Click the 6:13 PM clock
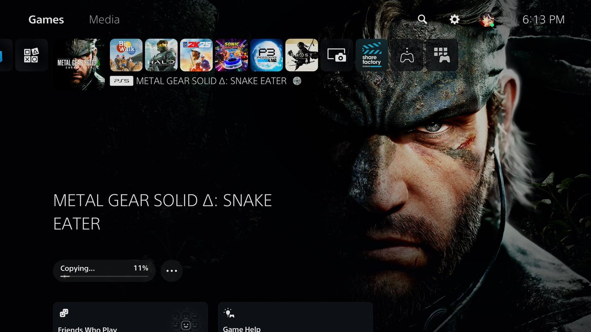This screenshot has height=332, width=591. pyautogui.click(x=543, y=20)
